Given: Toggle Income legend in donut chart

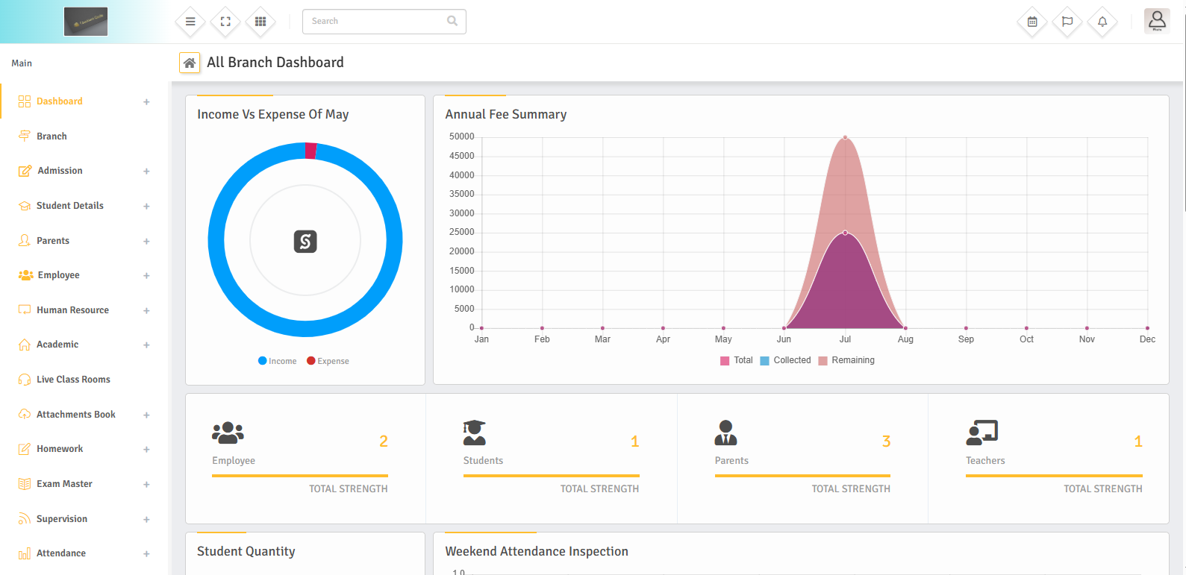Looking at the screenshot, I should (277, 361).
